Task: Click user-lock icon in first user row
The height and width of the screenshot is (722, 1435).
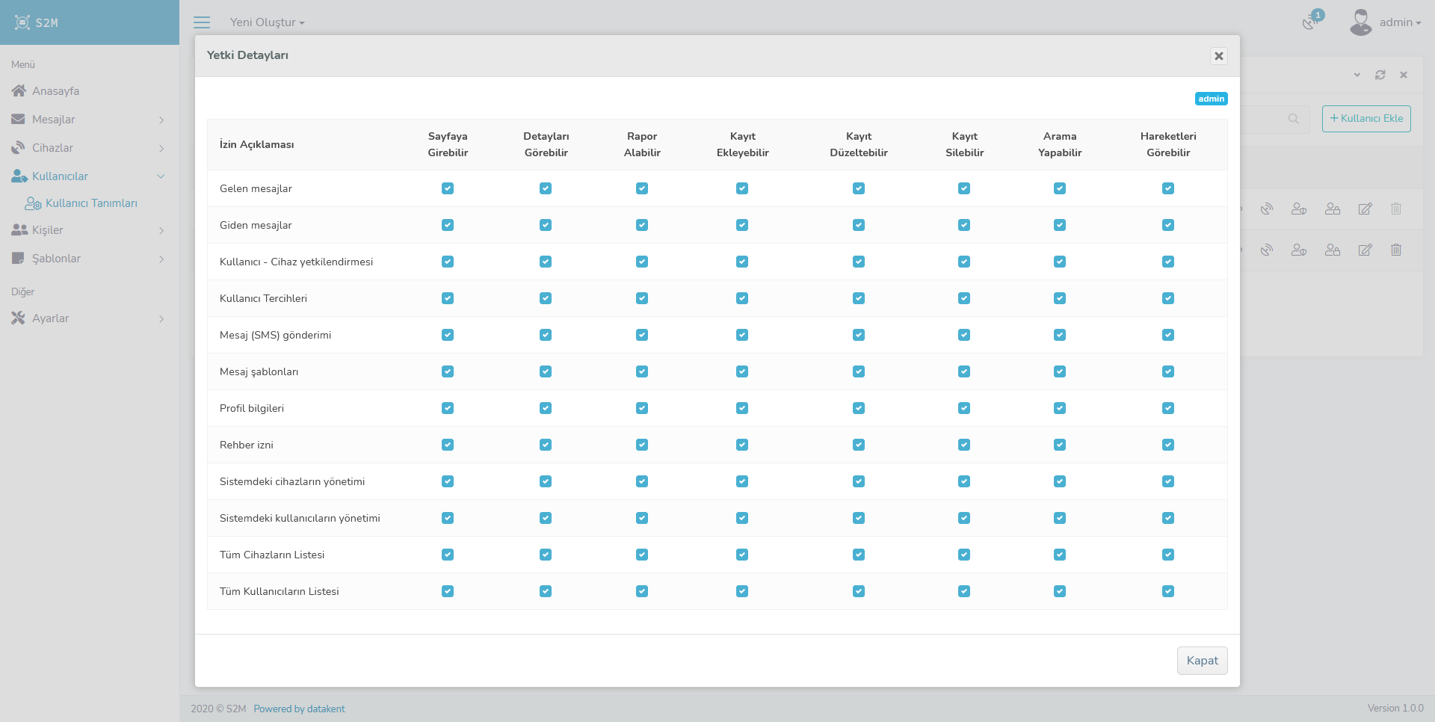Action: coord(1332,209)
